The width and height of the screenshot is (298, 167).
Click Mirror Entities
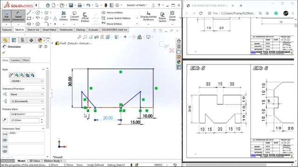pos(112,13)
